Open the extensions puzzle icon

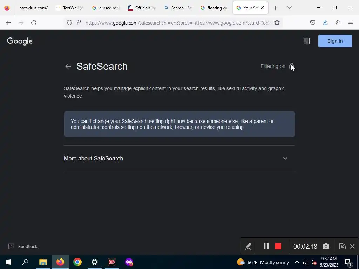[x=338, y=23]
